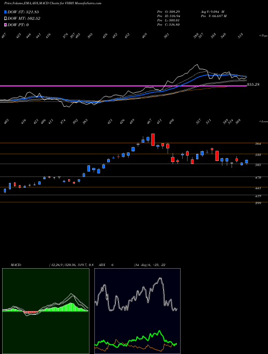Click the 505 price axis label
The height and width of the screenshot is (354, 268).
point(258,165)
